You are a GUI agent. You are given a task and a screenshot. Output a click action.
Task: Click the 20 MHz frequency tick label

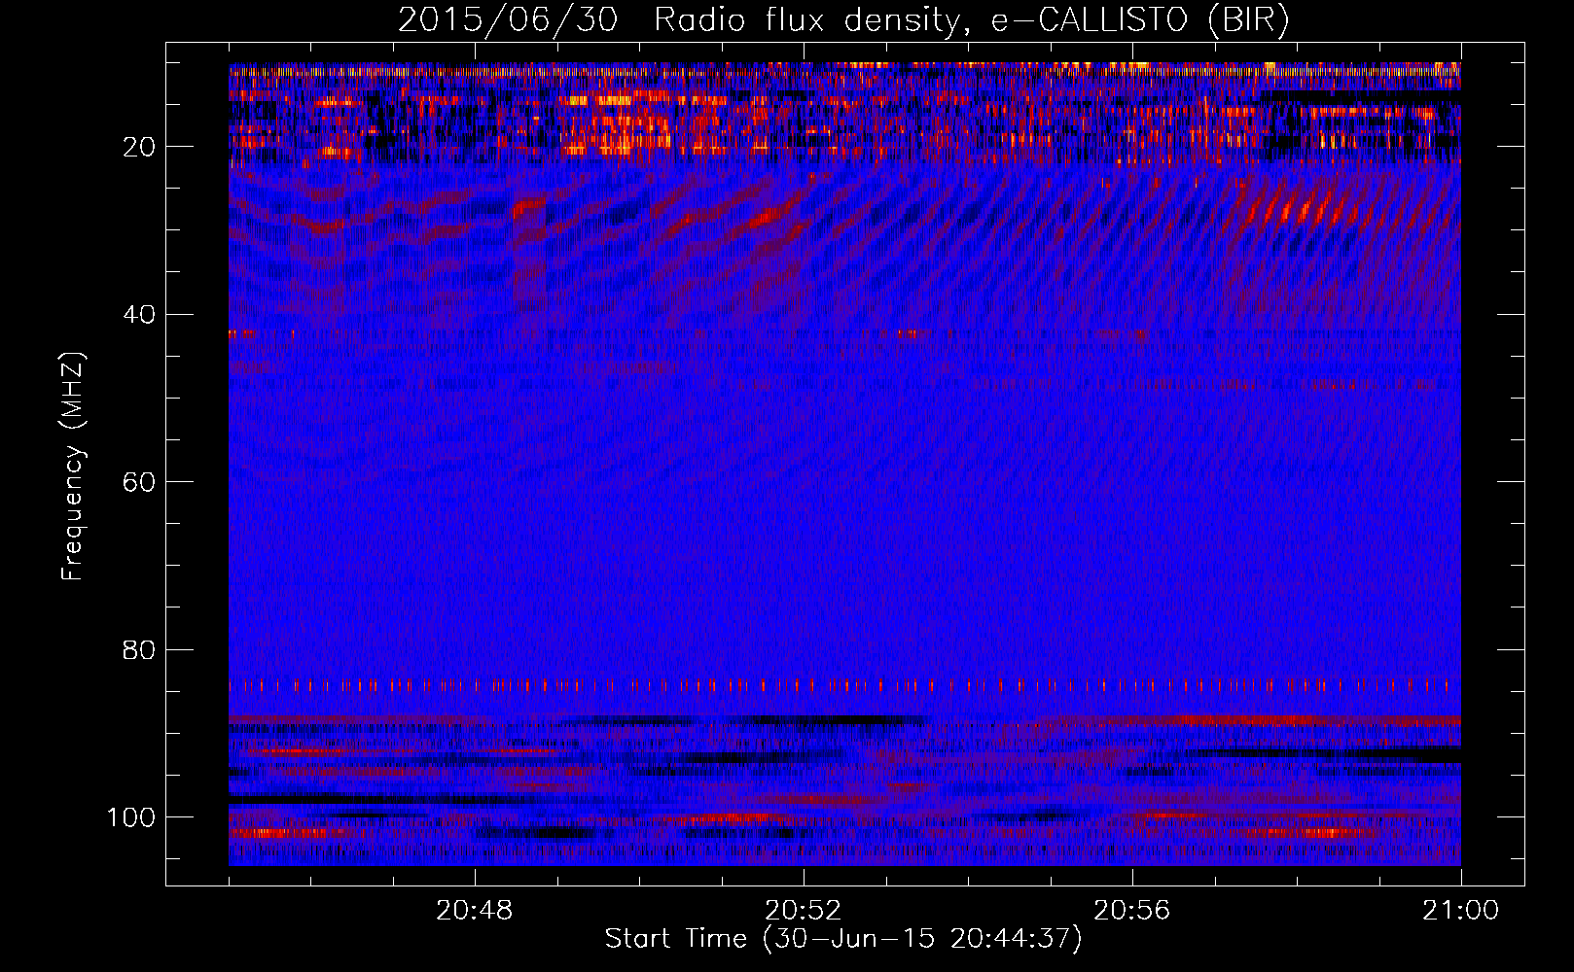point(140,147)
